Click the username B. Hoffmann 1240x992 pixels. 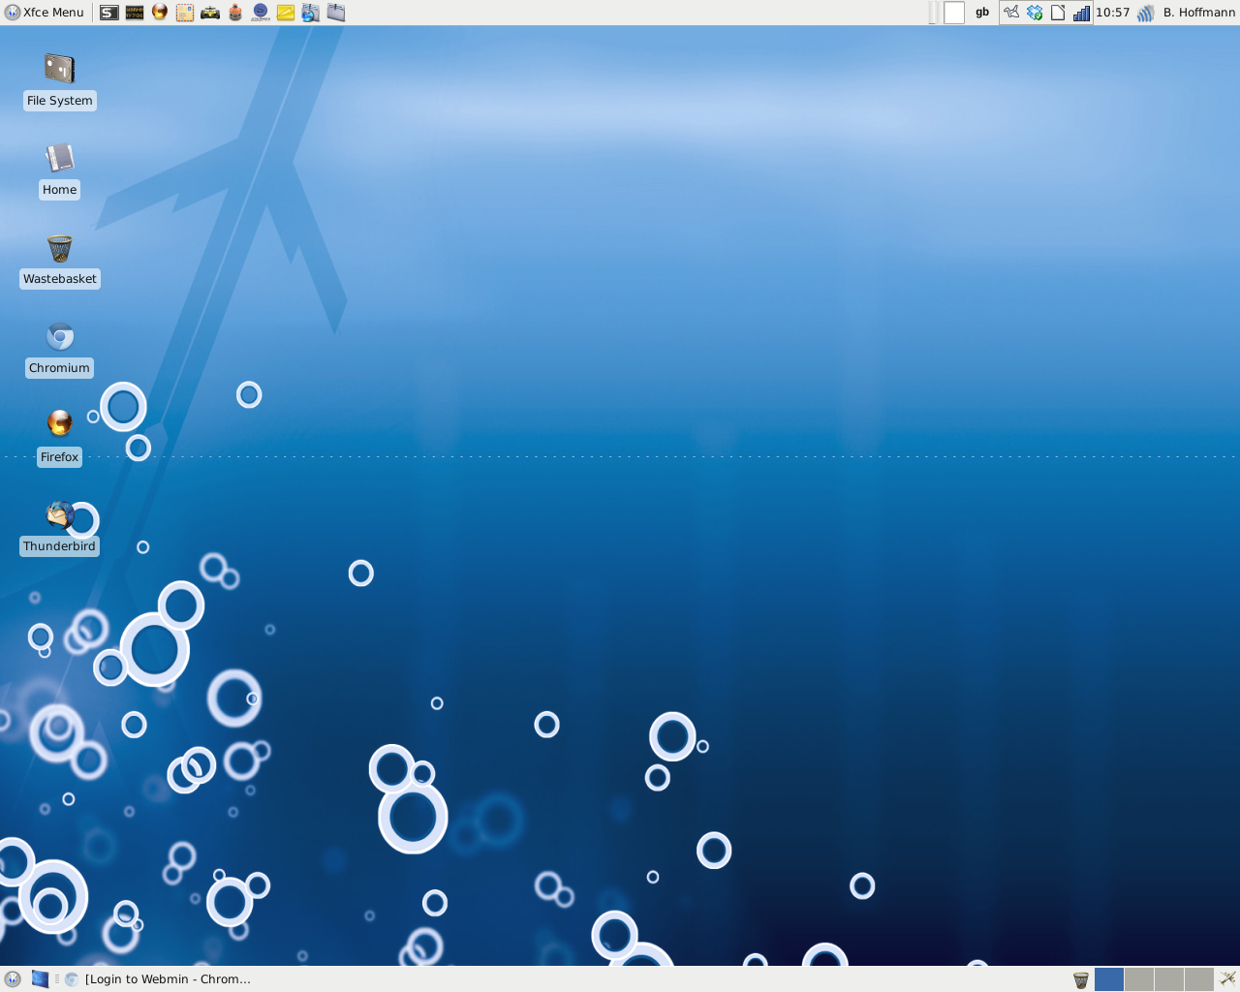(1198, 13)
